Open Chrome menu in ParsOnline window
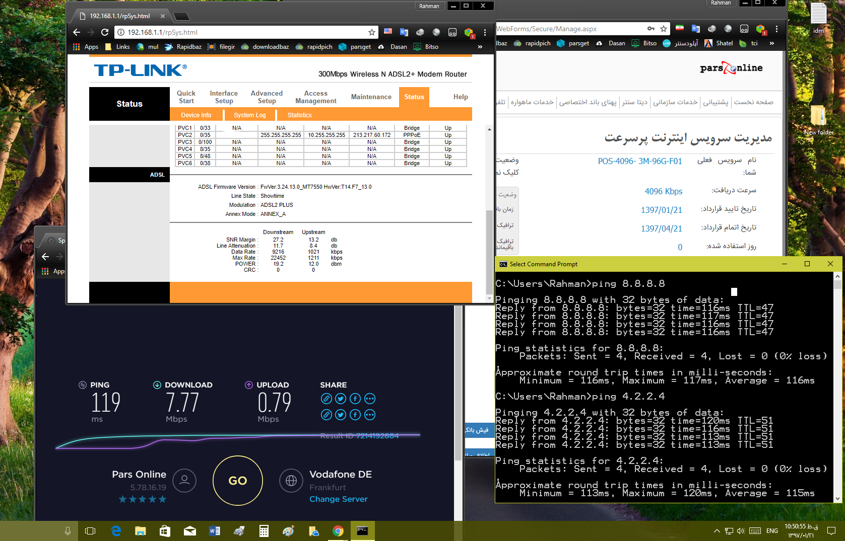The height and width of the screenshot is (541, 845). tap(776, 29)
